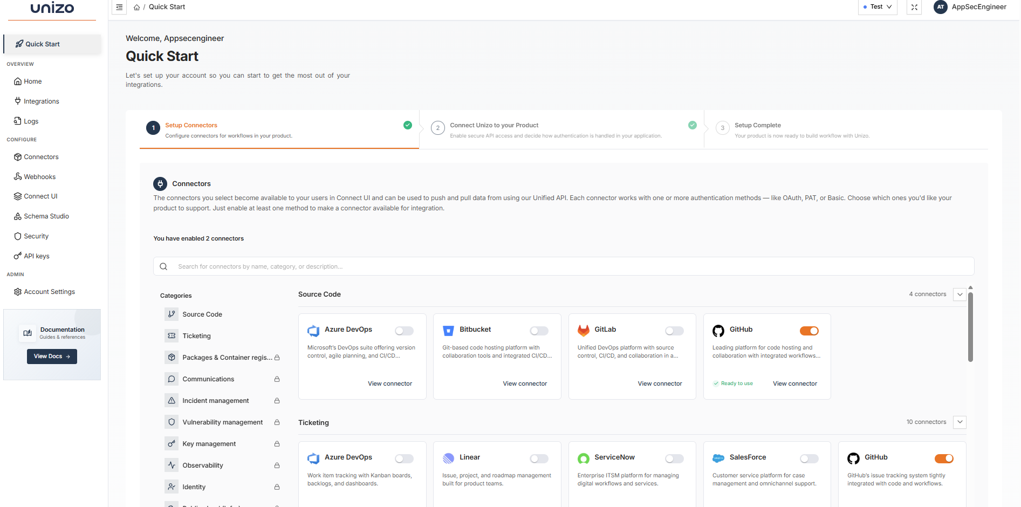
Task: Disable the GitHub Ticketing connector toggle
Action: (x=944, y=458)
